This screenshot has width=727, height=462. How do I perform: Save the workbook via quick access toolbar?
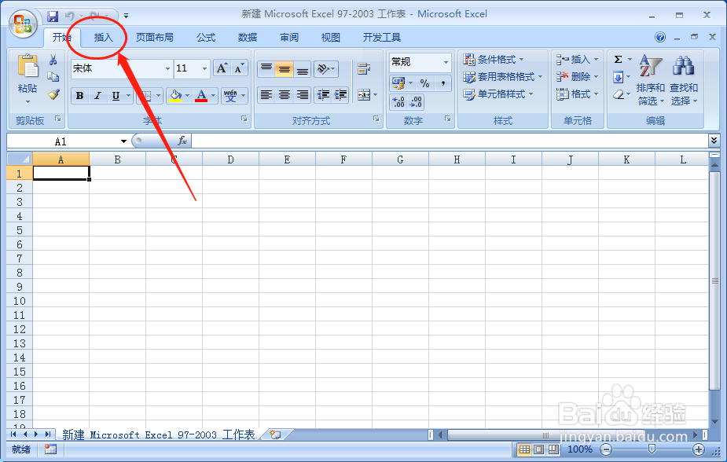point(53,16)
